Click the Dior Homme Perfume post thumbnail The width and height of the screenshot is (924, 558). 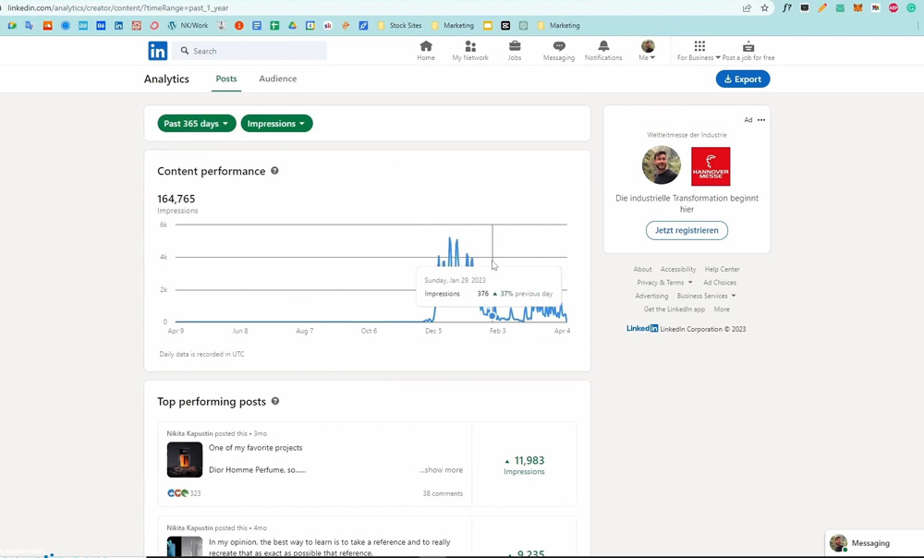[x=185, y=459]
